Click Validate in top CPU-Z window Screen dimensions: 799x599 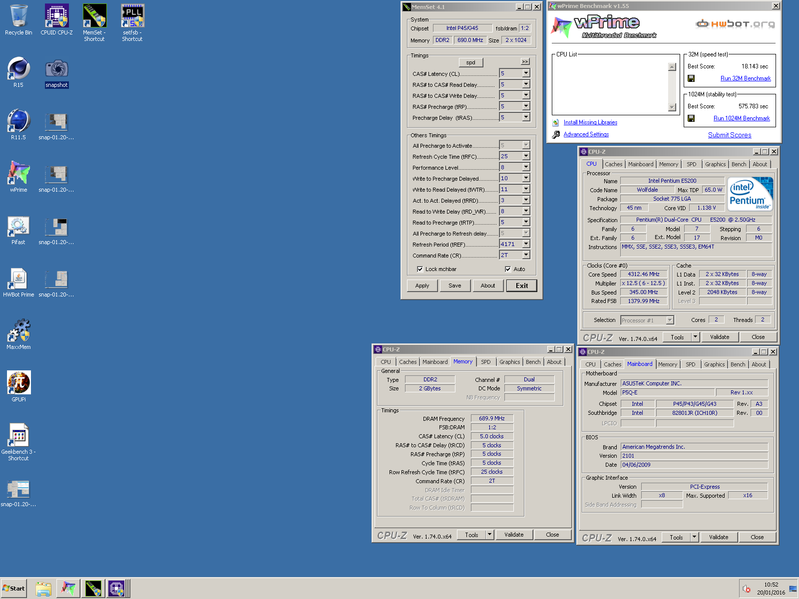720,337
